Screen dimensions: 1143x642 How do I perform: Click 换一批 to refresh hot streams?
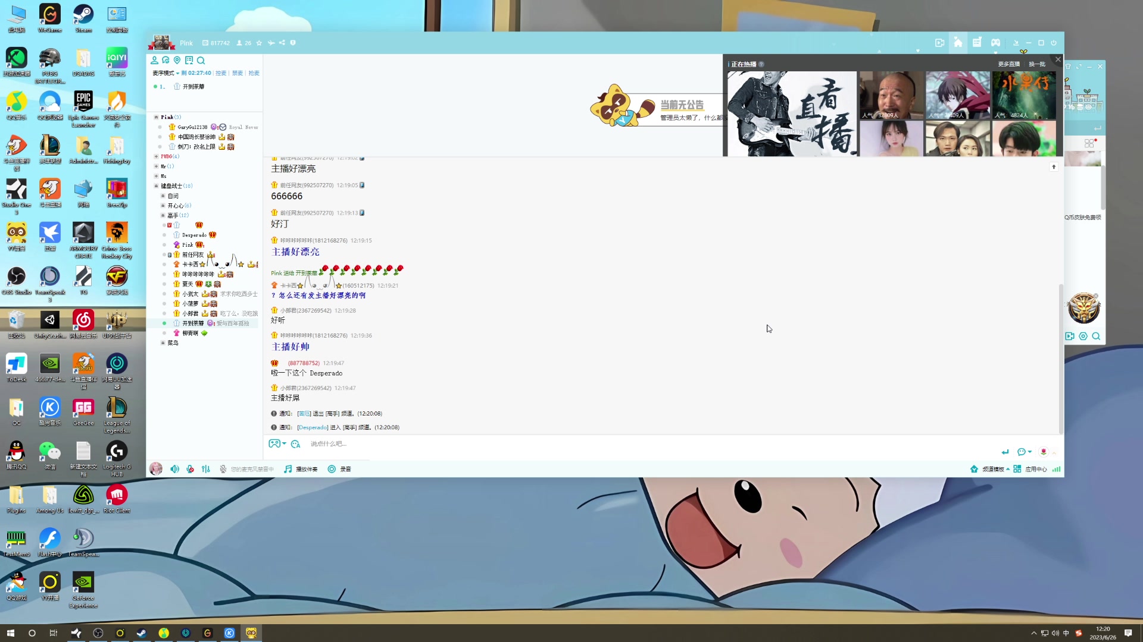pos(1037,64)
